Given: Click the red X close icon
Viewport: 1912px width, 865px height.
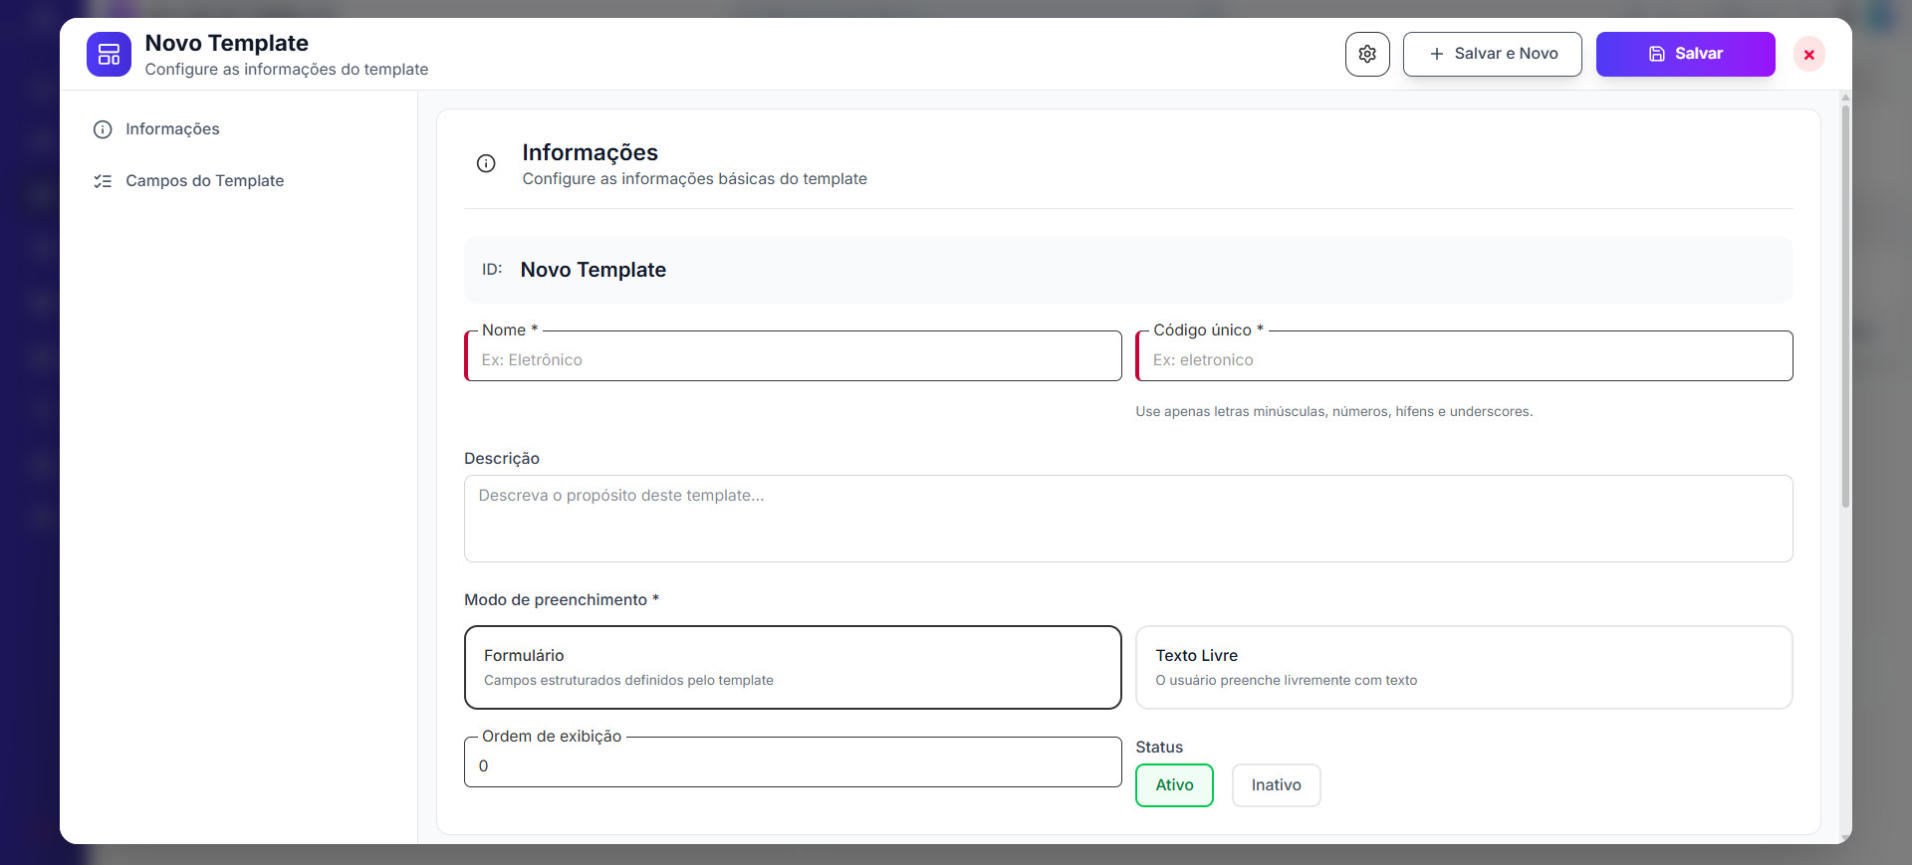Looking at the screenshot, I should pos(1808,55).
